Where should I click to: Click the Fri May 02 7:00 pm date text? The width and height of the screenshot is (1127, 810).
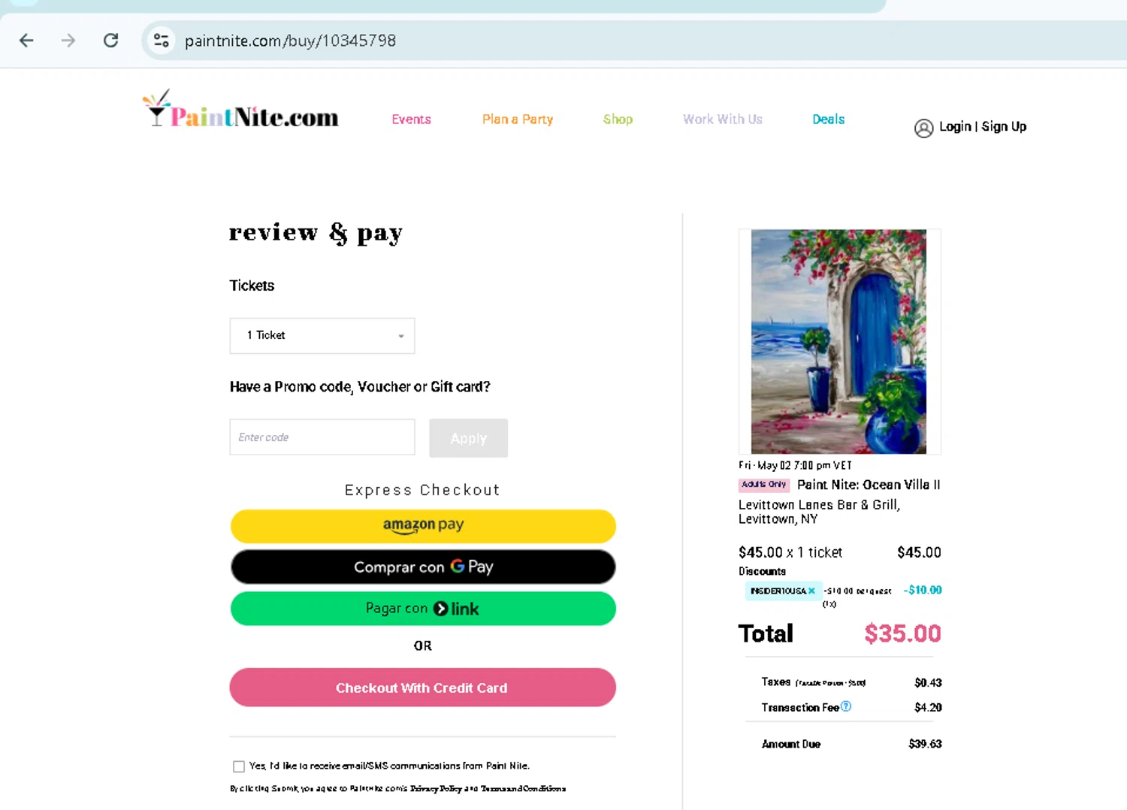795,465
